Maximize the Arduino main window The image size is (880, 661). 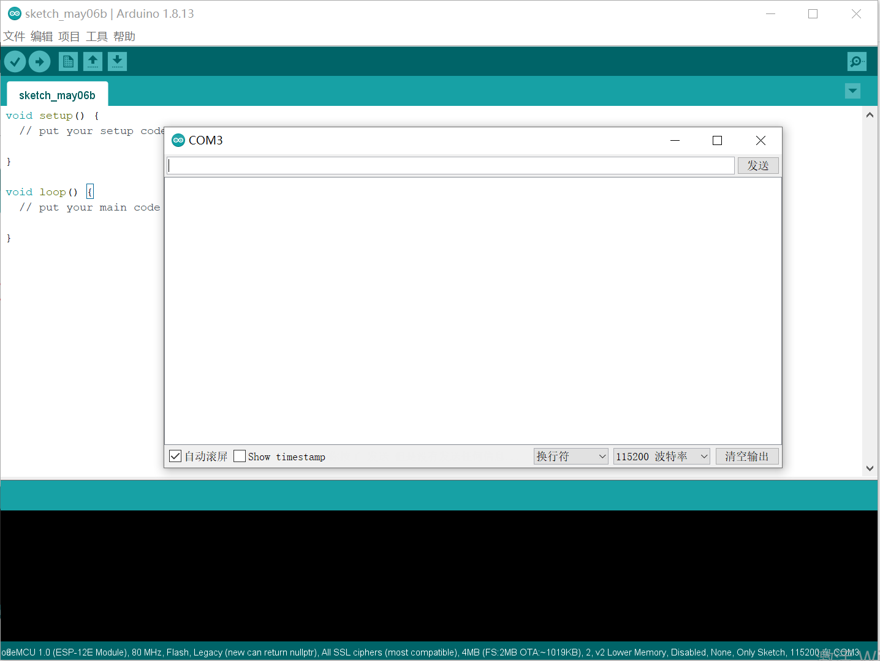813,13
